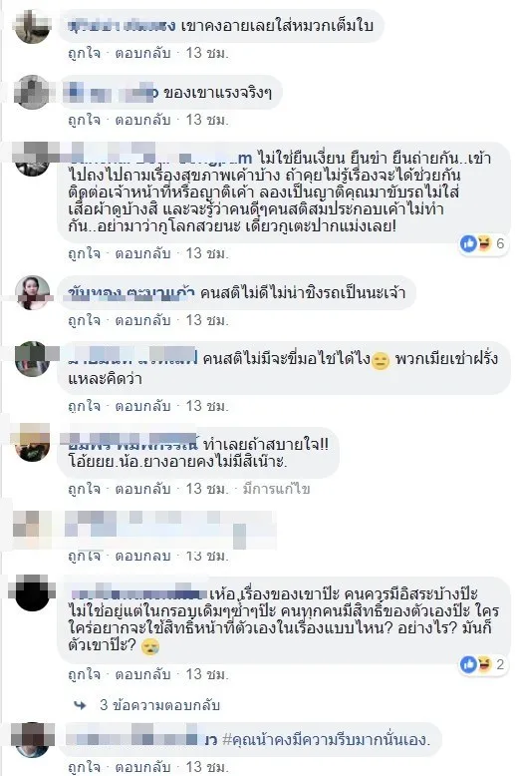Open the commenter name before คนสติไม่ดีไม่น่าขิงรถ
Image resolution: width=515 pixels, height=776 pixels.
[131, 293]
